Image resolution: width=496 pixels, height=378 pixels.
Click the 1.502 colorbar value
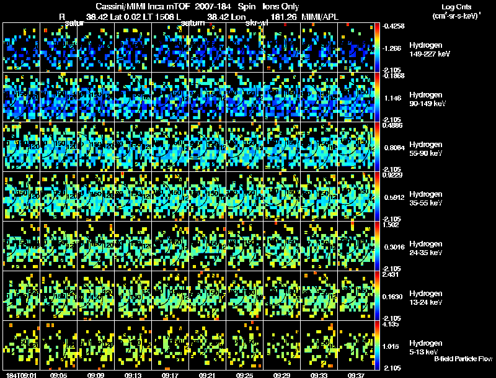point(391,225)
